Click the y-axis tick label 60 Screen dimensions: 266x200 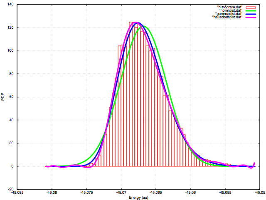[11, 97]
